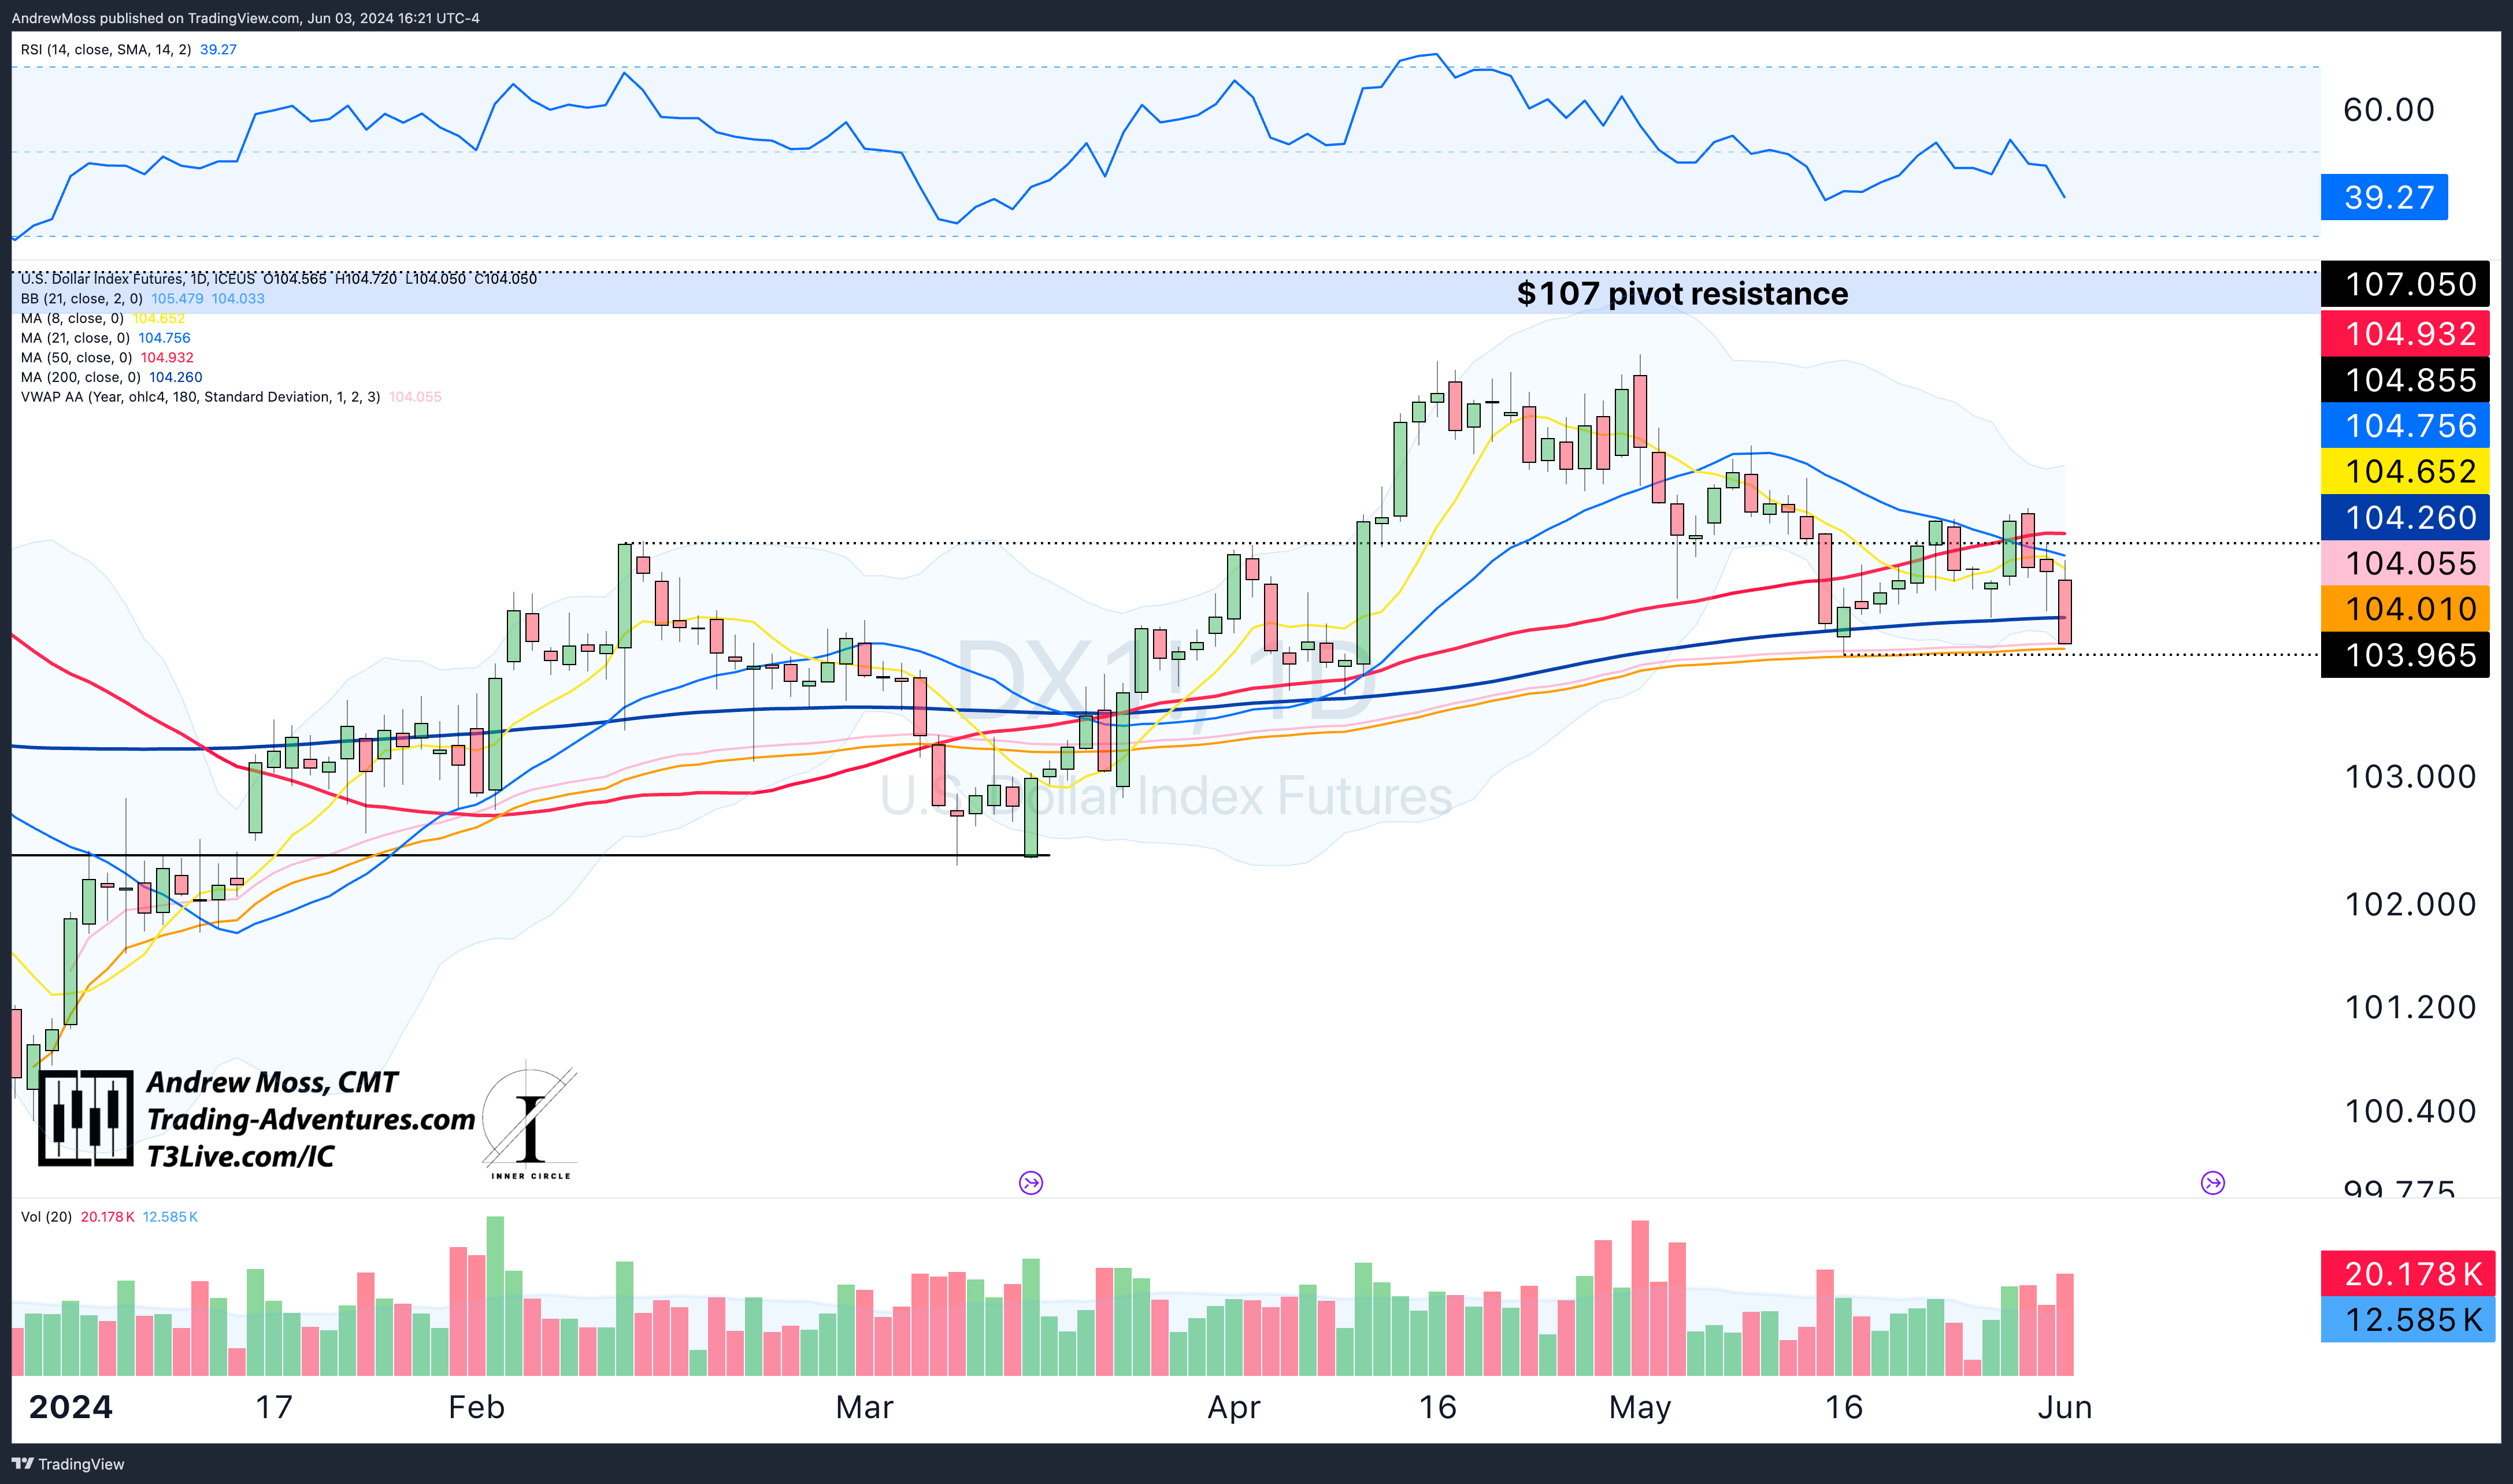Click the blue 39.27 RSI value label
Screen dimensions: 2513x1484
2384,197
